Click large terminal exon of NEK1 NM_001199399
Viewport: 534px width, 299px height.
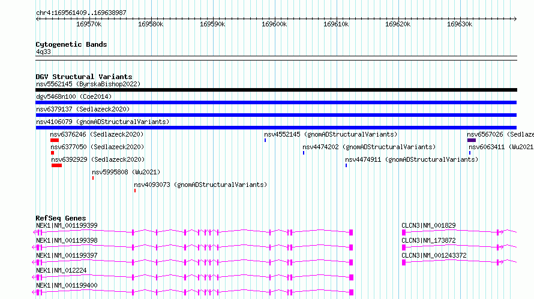pyautogui.click(x=351, y=232)
